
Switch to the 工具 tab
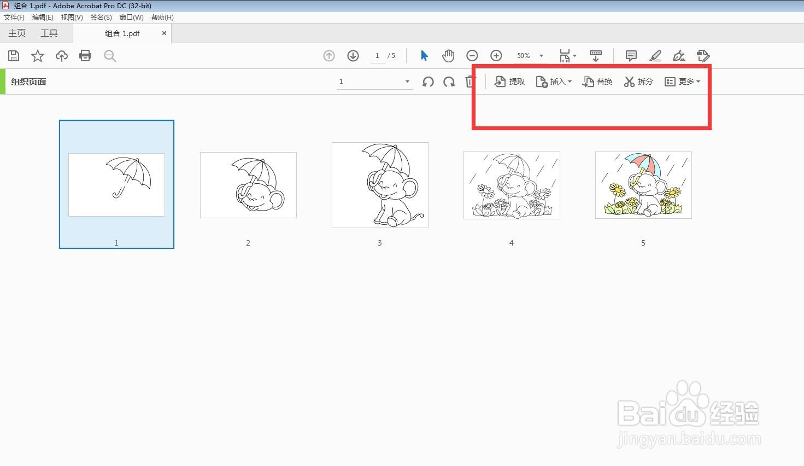49,33
